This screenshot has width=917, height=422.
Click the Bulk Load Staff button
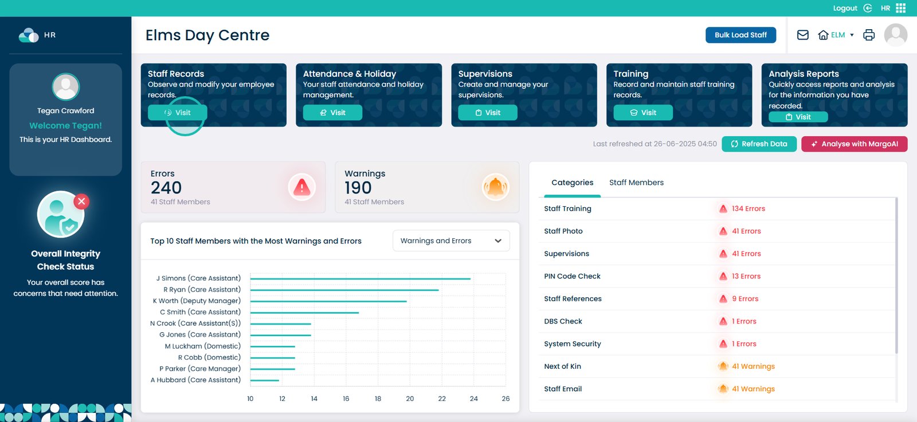[x=740, y=35]
